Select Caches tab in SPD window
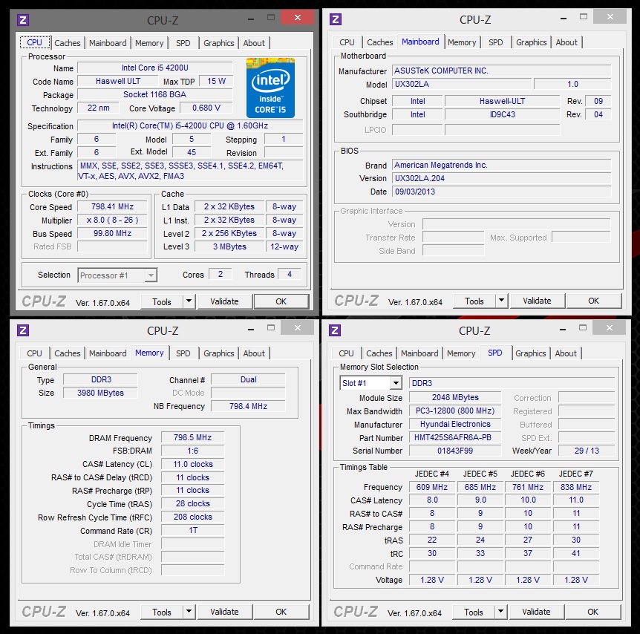640x634 pixels. (379, 353)
